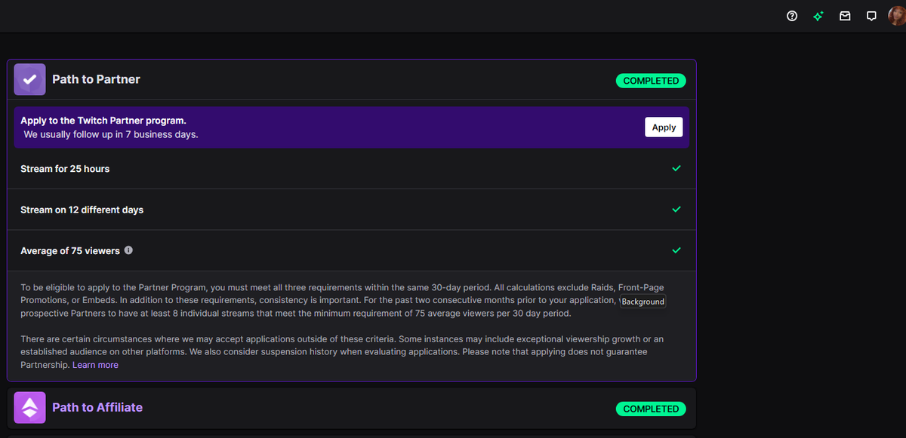This screenshot has height=438, width=906.
Task: Click the checkmark on Average of 75 viewers
Action: point(676,250)
